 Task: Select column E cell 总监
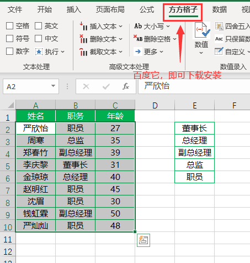[x=194, y=165]
